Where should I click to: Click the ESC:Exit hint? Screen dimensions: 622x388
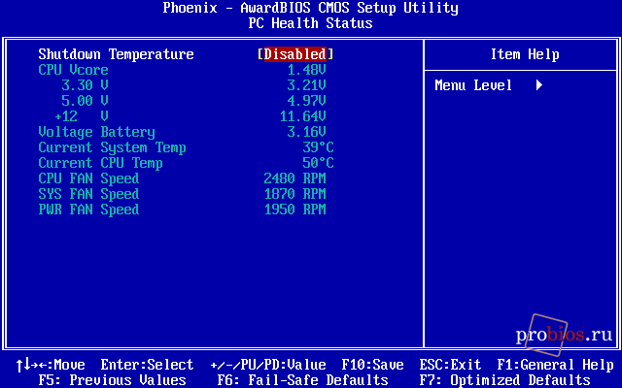pos(450,365)
